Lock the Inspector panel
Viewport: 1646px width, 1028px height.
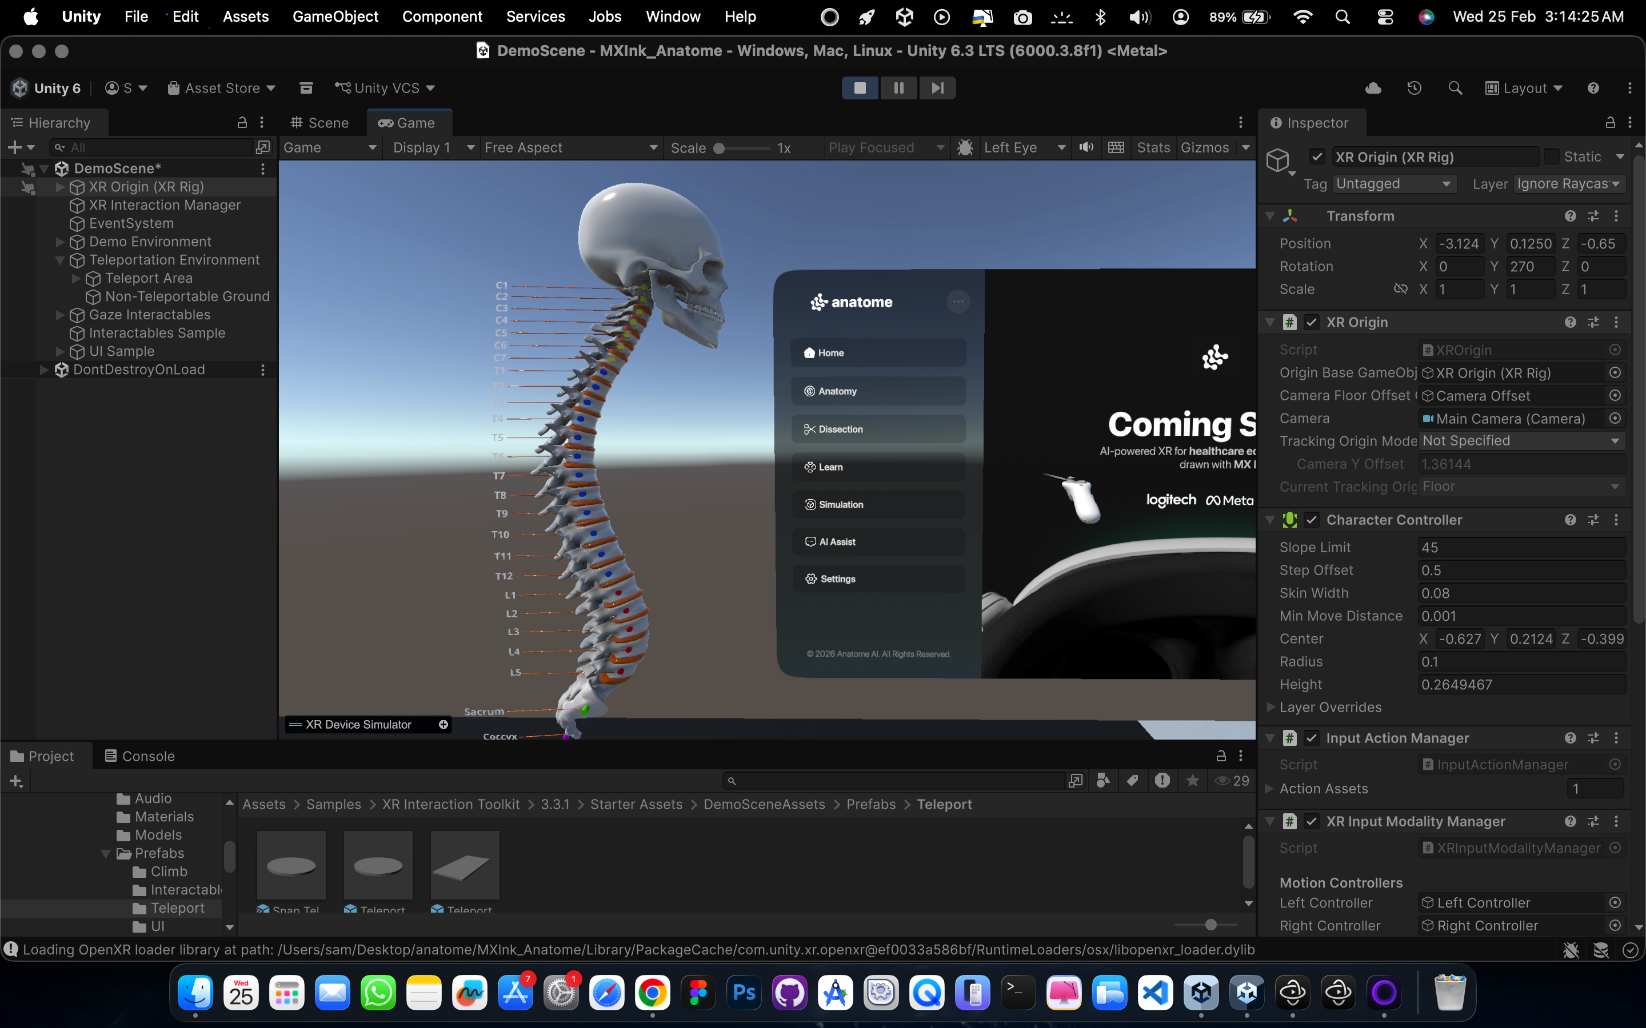click(1610, 122)
